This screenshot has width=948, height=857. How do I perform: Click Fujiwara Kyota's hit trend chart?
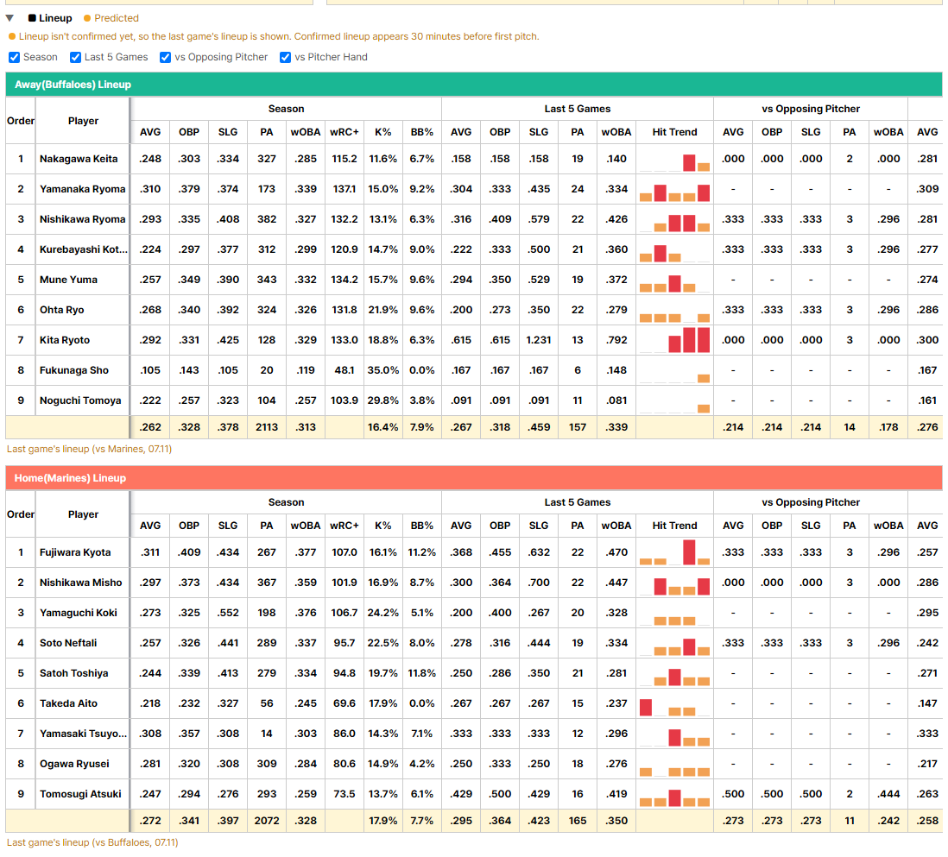[674, 552]
